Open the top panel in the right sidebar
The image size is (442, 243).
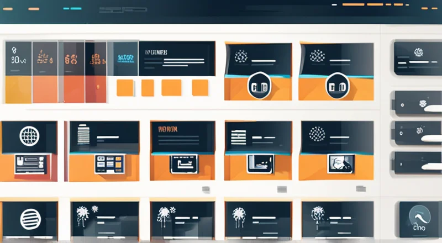pyautogui.click(x=417, y=58)
